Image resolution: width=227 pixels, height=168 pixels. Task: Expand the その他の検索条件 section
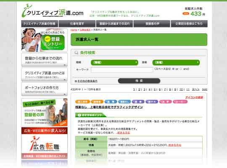coord(86,81)
